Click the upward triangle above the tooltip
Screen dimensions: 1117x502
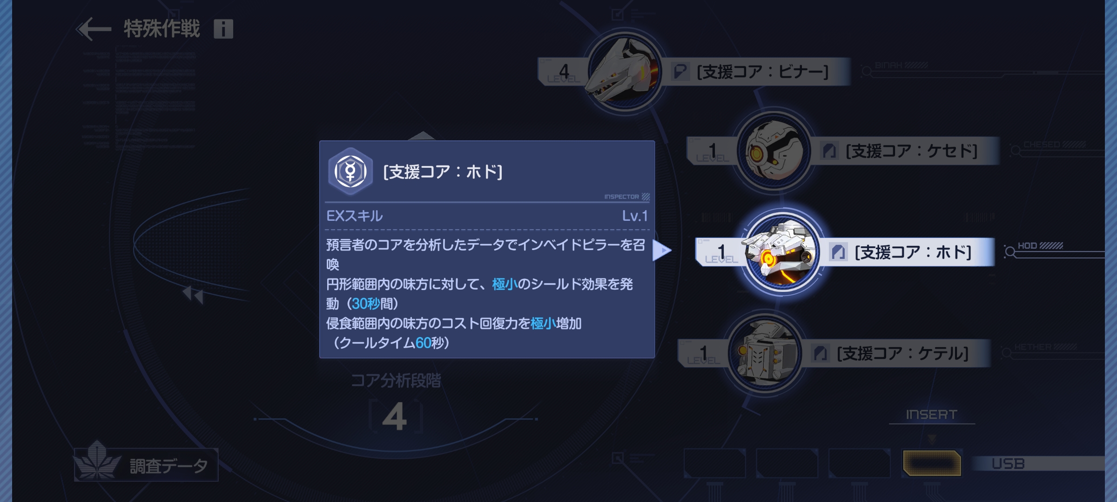coord(422,135)
